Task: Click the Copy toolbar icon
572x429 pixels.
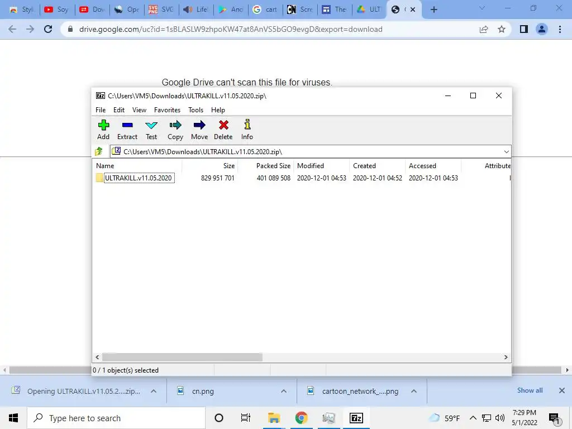Action: click(x=175, y=126)
